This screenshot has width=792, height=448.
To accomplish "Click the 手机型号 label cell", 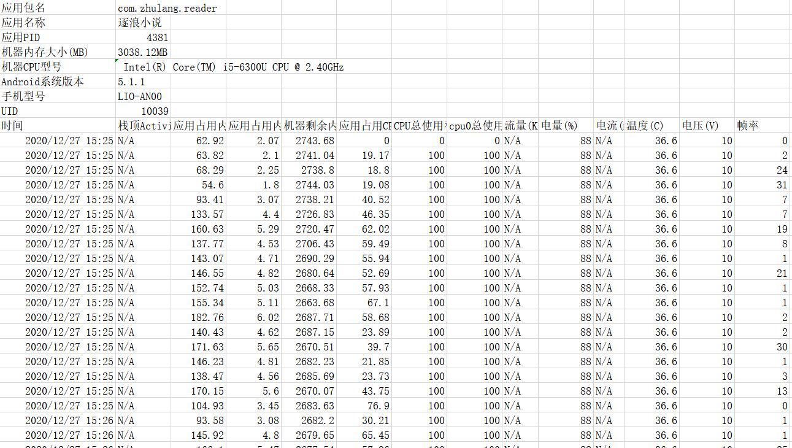I will pyautogui.click(x=58, y=96).
